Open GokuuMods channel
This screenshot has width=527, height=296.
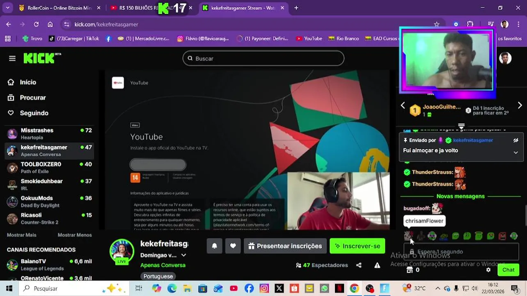[50, 201]
